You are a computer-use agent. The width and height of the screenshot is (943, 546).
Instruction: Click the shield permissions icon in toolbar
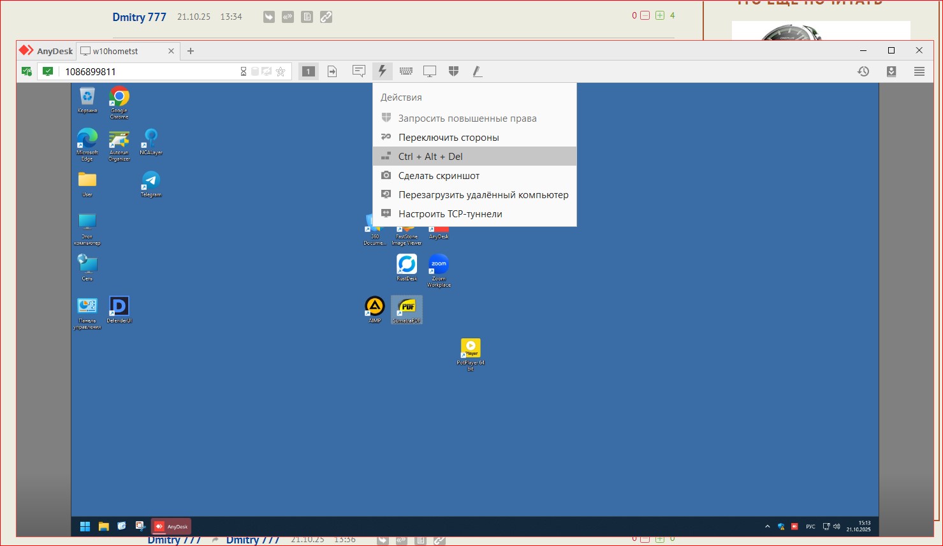click(x=453, y=71)
